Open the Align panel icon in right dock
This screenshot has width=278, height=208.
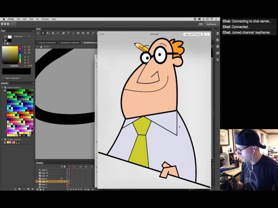tap(218, 60)
